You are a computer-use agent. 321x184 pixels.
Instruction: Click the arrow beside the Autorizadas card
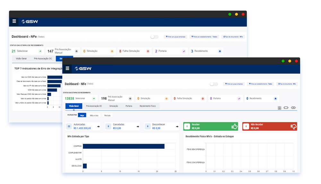click(x=98, y=127)
